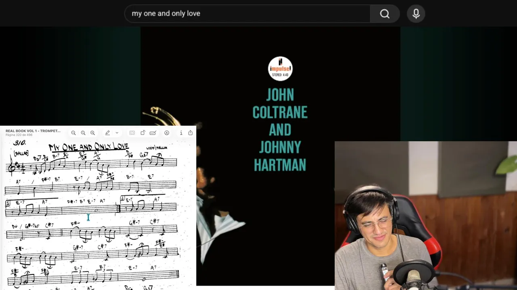Click the search field containing 'my one and only love'
517x290 pixels.
click(247, 14)
